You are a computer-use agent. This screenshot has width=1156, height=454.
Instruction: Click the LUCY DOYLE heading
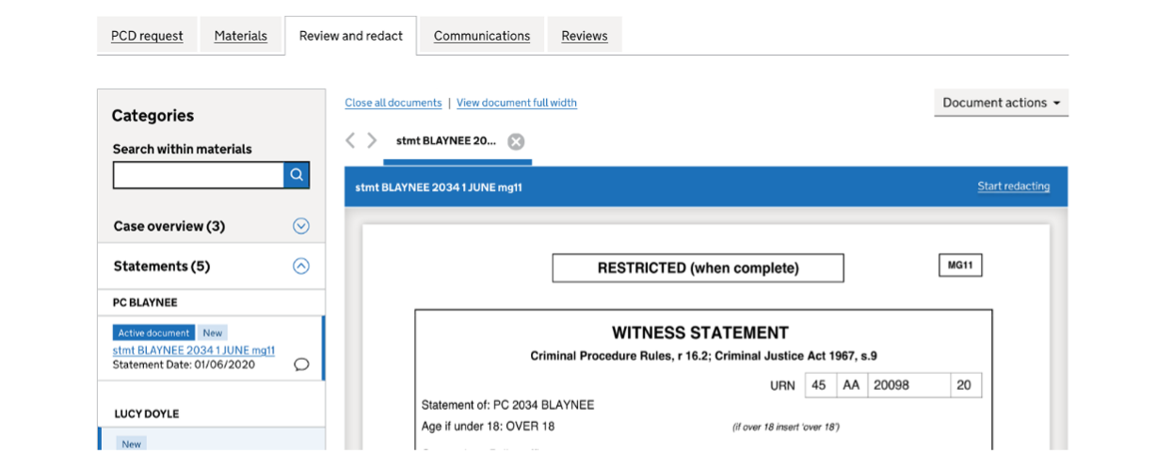click(x=146, y=413)
